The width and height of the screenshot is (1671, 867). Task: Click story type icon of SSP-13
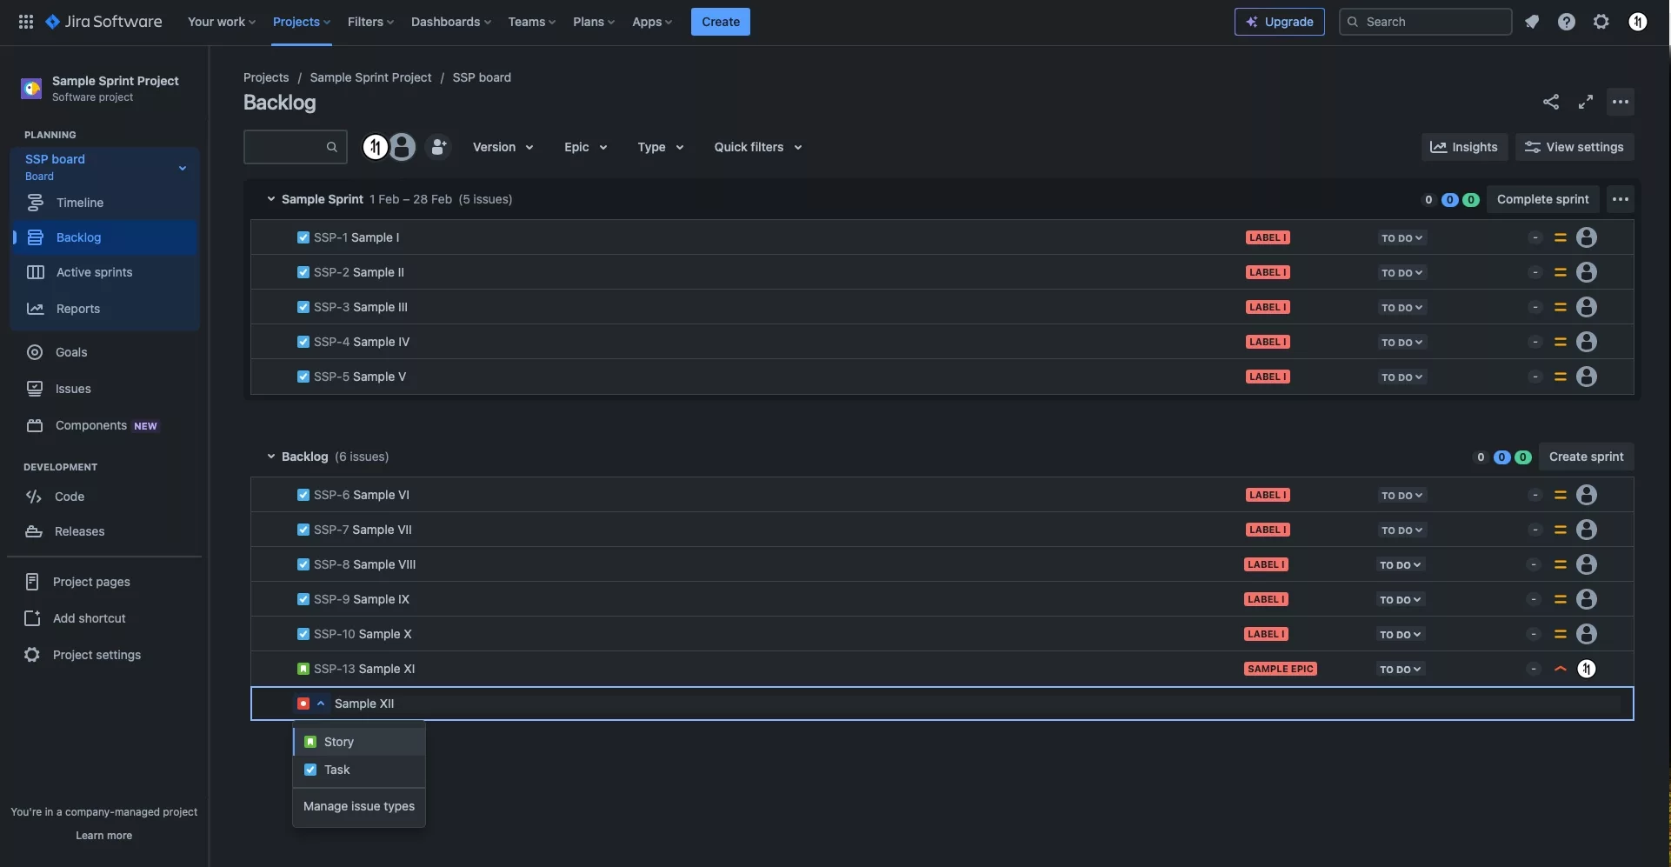(x=303, y=669)
